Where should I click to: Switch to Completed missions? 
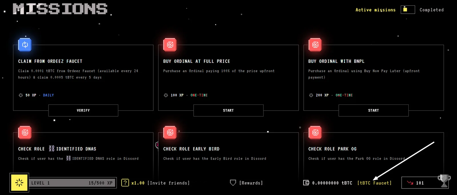(432, 10)
